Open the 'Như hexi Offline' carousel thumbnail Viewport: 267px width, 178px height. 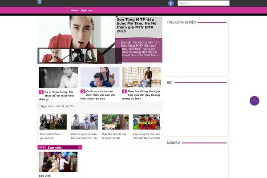[x=53, y=122]
